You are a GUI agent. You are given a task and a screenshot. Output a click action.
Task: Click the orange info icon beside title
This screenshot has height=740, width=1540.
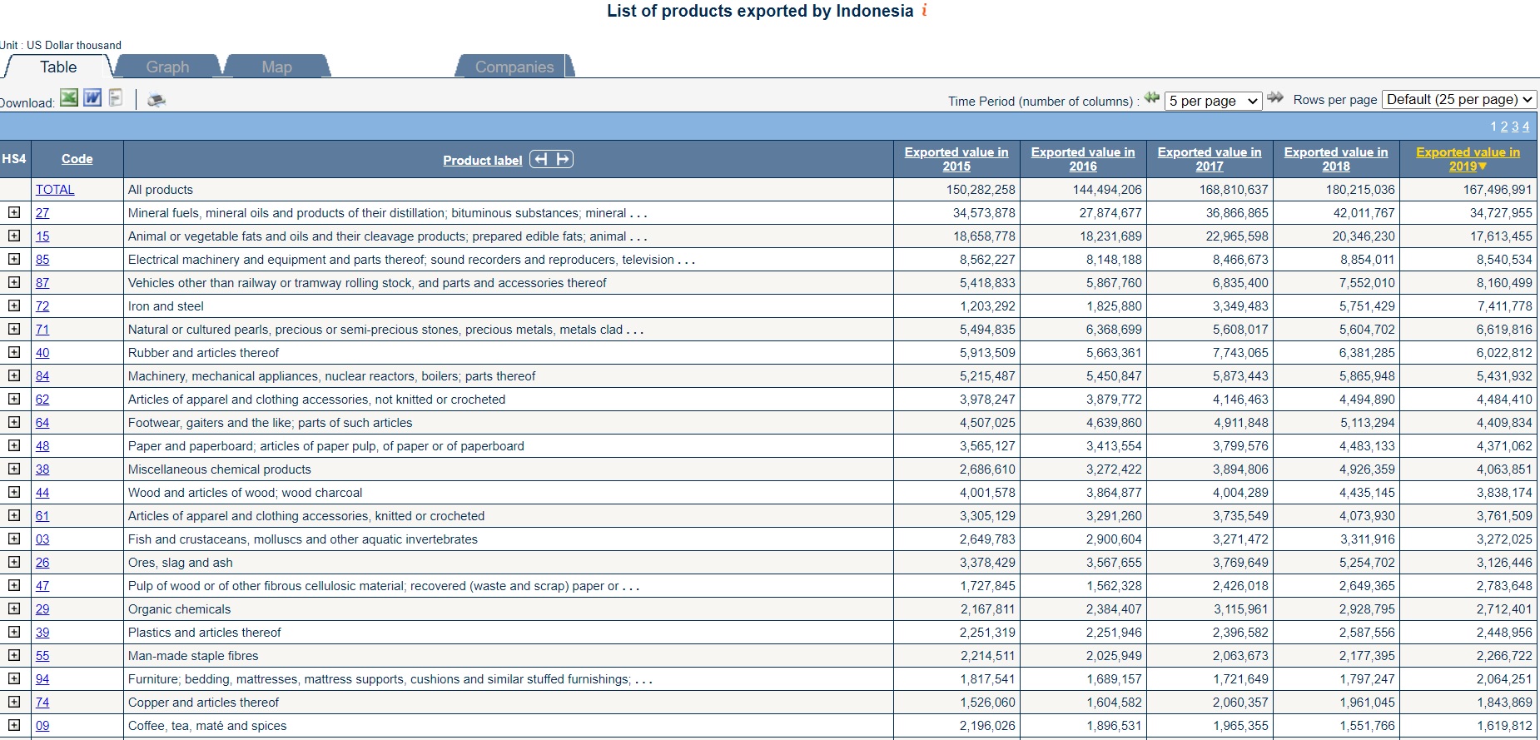924,11
